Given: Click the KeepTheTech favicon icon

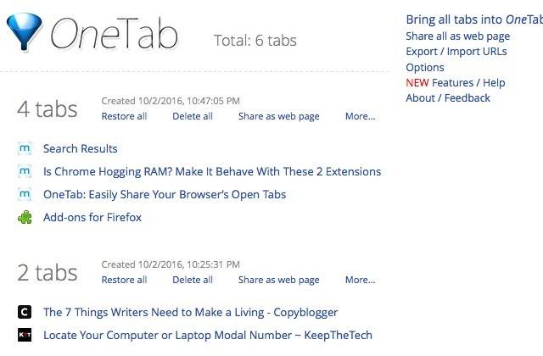Looking at the screenshot, I should [25, 336].
